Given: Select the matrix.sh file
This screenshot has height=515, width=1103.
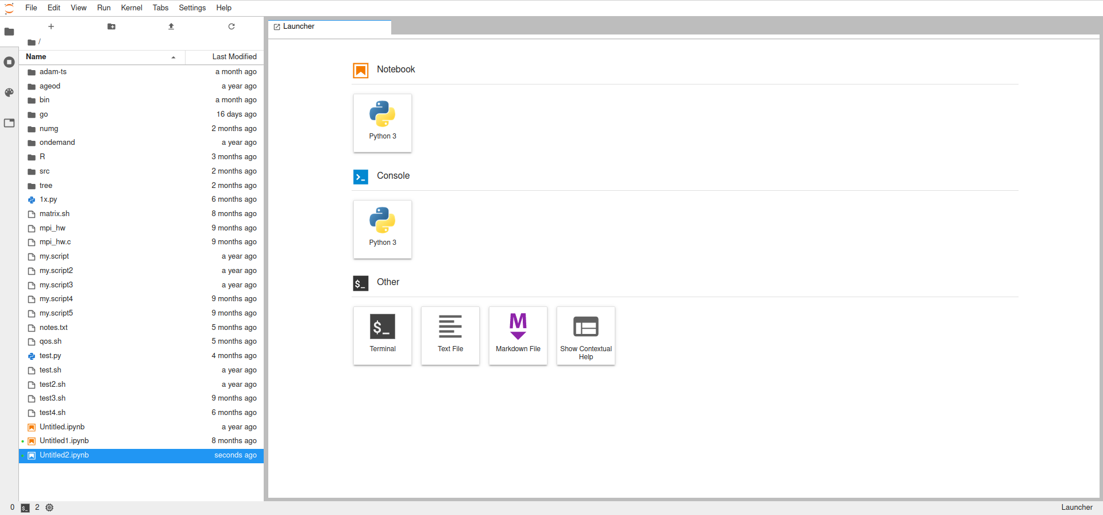Looking at the screenshot, I should coord(141,214).
